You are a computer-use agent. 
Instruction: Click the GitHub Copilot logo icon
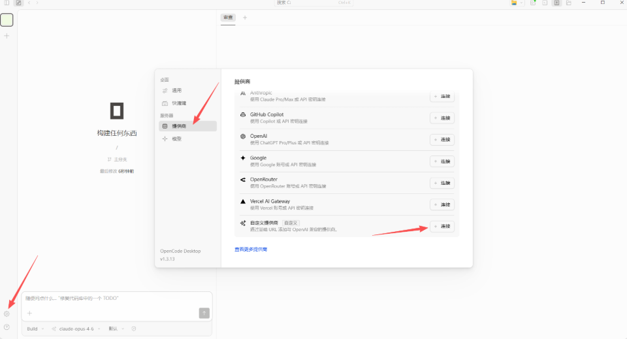coord(243,114)
